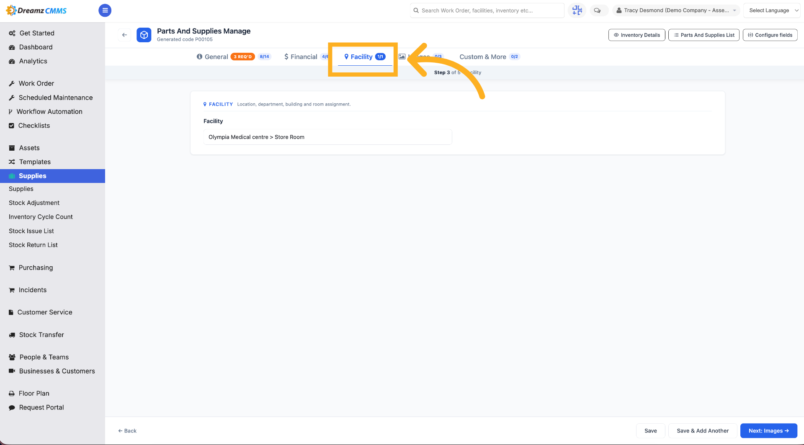Click the Purchasing cart icon
804x445 pixels.
pyautogui.click(x=12, y=268)
